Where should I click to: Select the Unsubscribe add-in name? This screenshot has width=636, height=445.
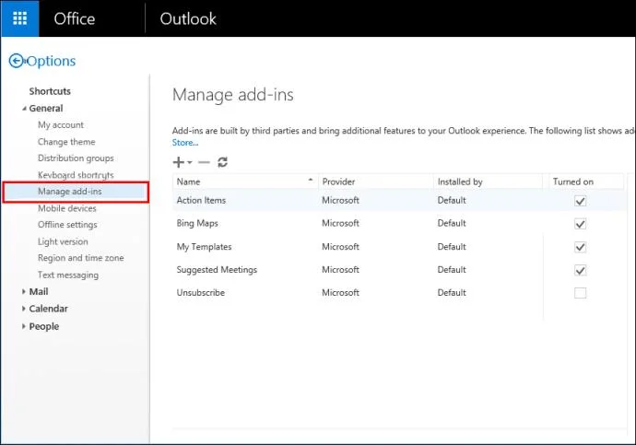200,293
